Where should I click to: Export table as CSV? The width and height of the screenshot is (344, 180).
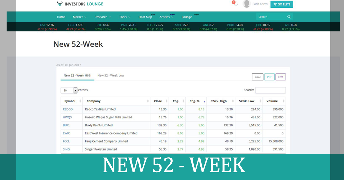click(x=281, y=77)
